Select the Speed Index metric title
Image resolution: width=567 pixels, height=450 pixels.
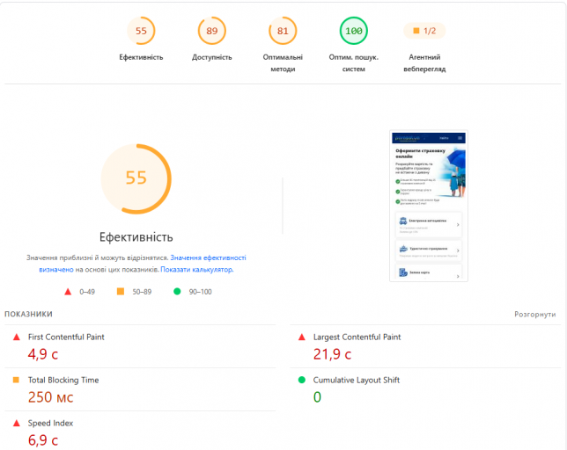(51, 423)
